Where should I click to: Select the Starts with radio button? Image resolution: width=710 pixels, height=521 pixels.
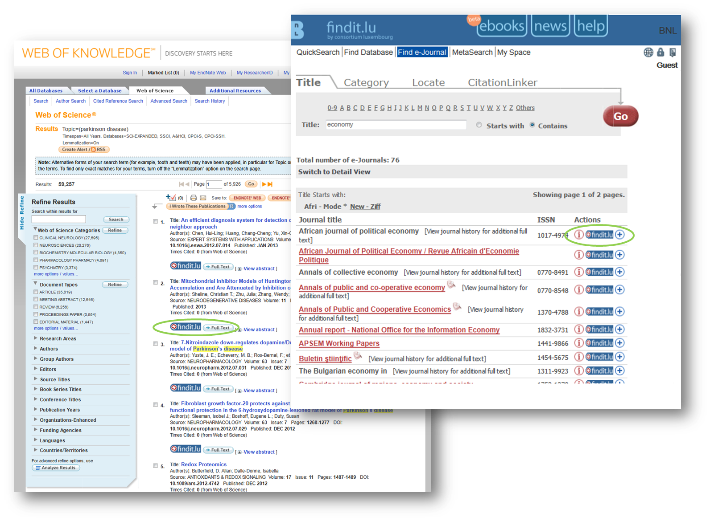[479, 125]
